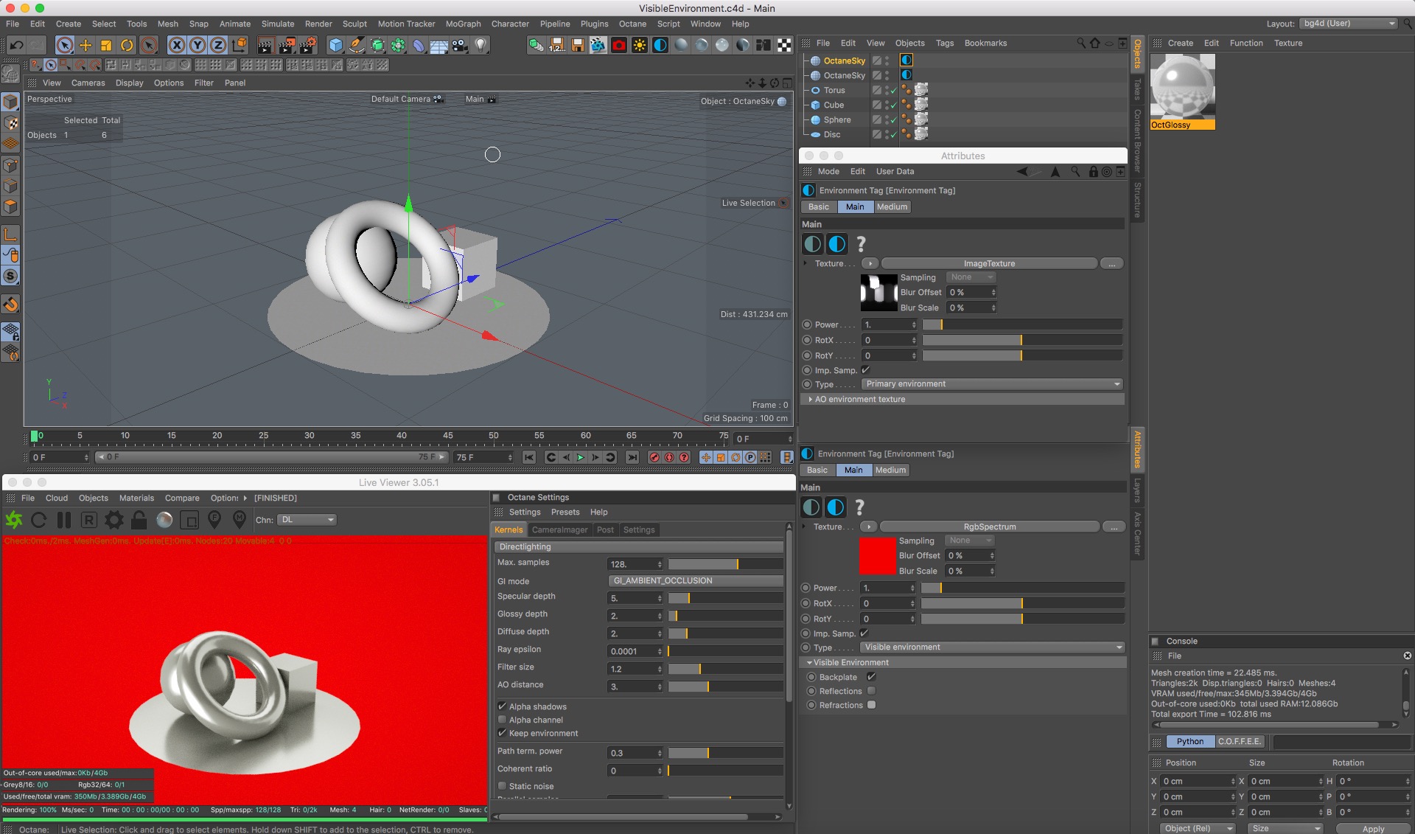Add a Cube primitive from toolbar

[336, 45]
